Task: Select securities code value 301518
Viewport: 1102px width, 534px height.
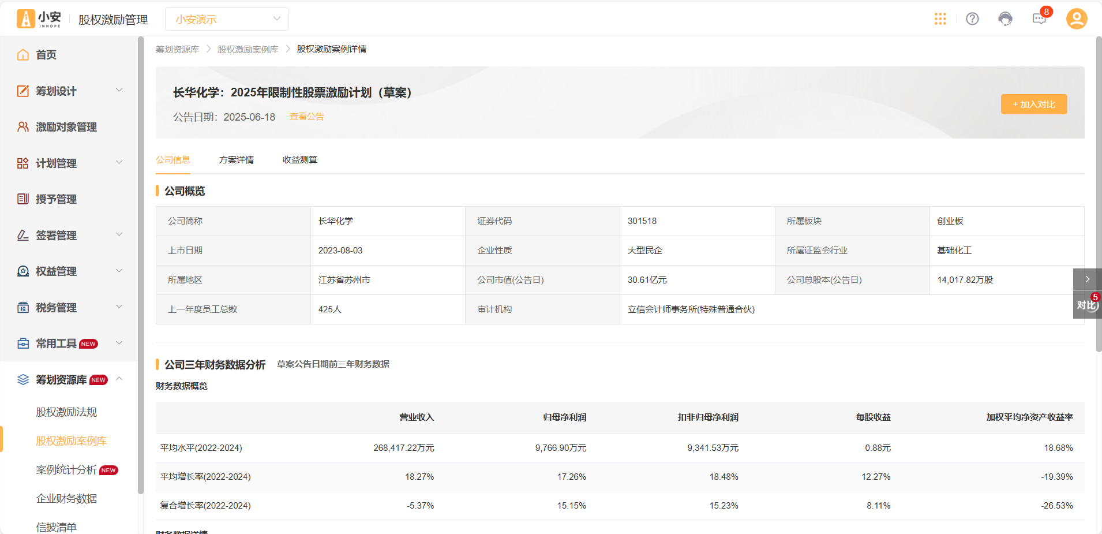Action: (x=642, y=221)
